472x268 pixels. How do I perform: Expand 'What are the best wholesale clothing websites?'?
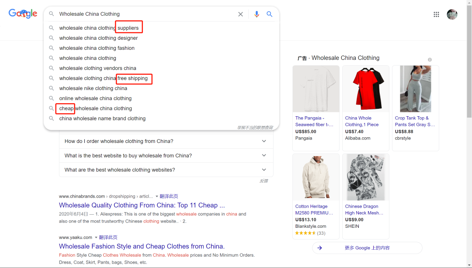tap(166, 170)
